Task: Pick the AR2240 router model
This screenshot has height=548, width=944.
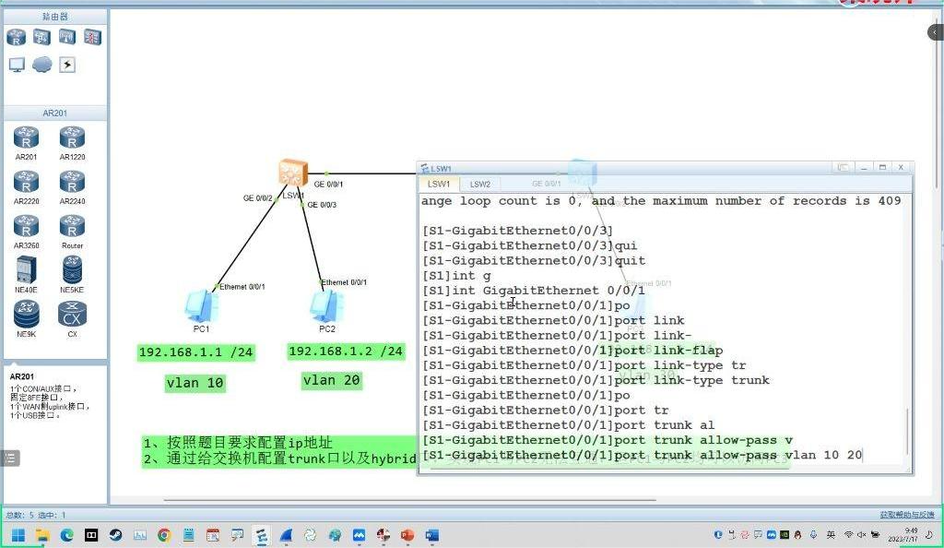Action: point(72,188)
